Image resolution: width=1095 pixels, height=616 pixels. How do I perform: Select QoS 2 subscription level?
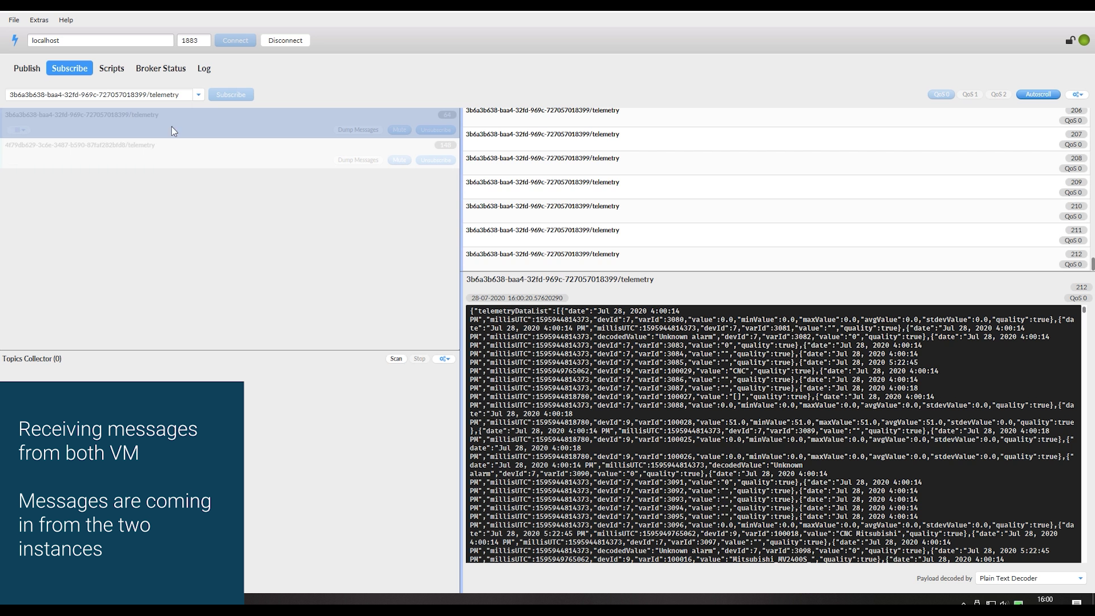(x=998, y=95)
